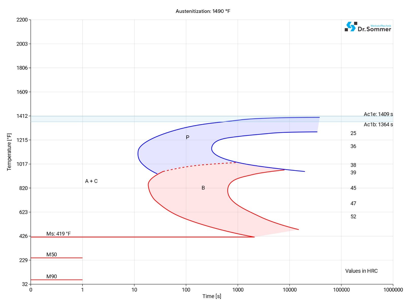Screen dimensions: 406x304
Task: Click the B bainite region label
Action: point(203,188)
